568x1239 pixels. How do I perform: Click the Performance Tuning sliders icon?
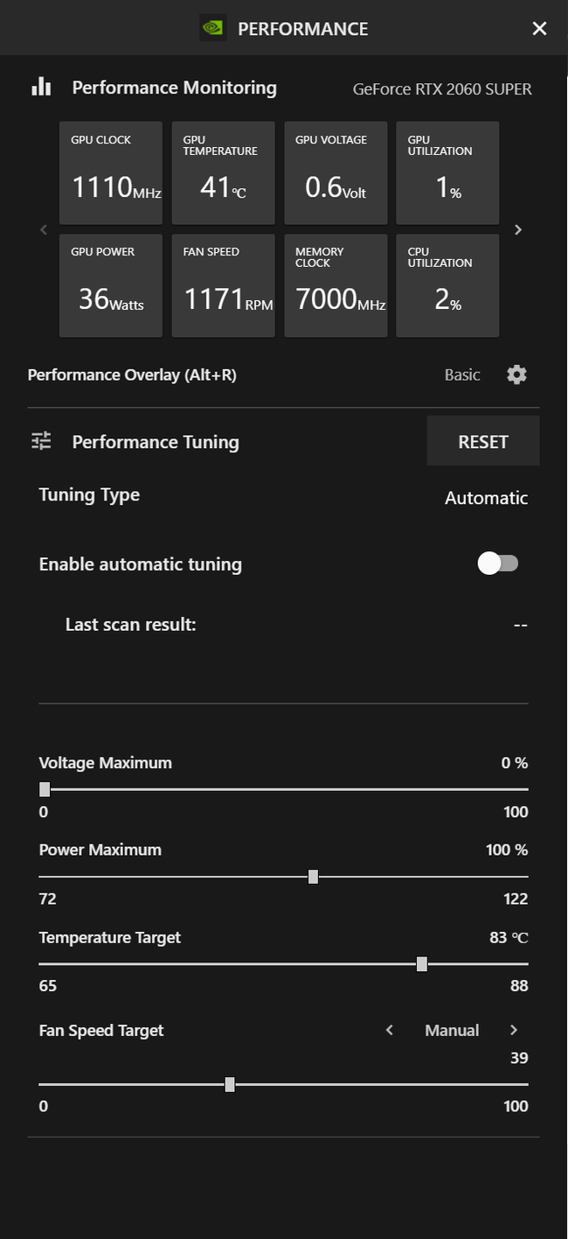pos(40,441)
